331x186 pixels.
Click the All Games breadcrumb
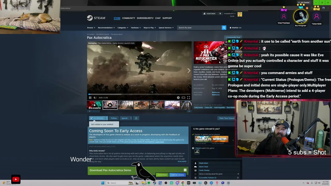click(91, 34)
